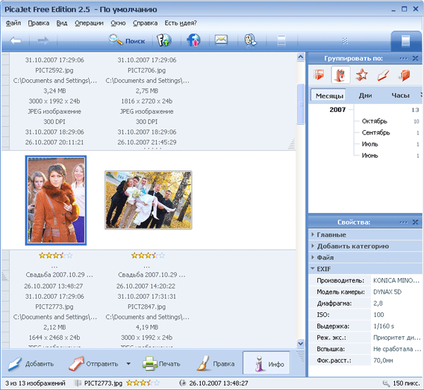This screenshot has height=390, width=424.
Task: Click the 1/160 s exposure value
Action: tap(384, 326)
